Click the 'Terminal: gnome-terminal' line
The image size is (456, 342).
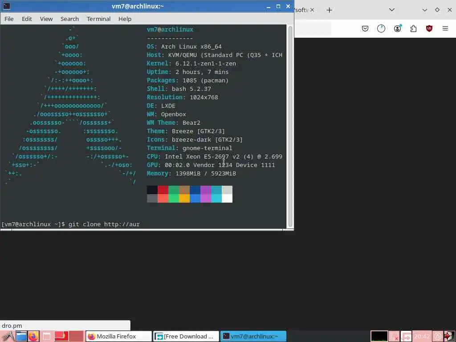pyautogui.click(x=189, y=148)
